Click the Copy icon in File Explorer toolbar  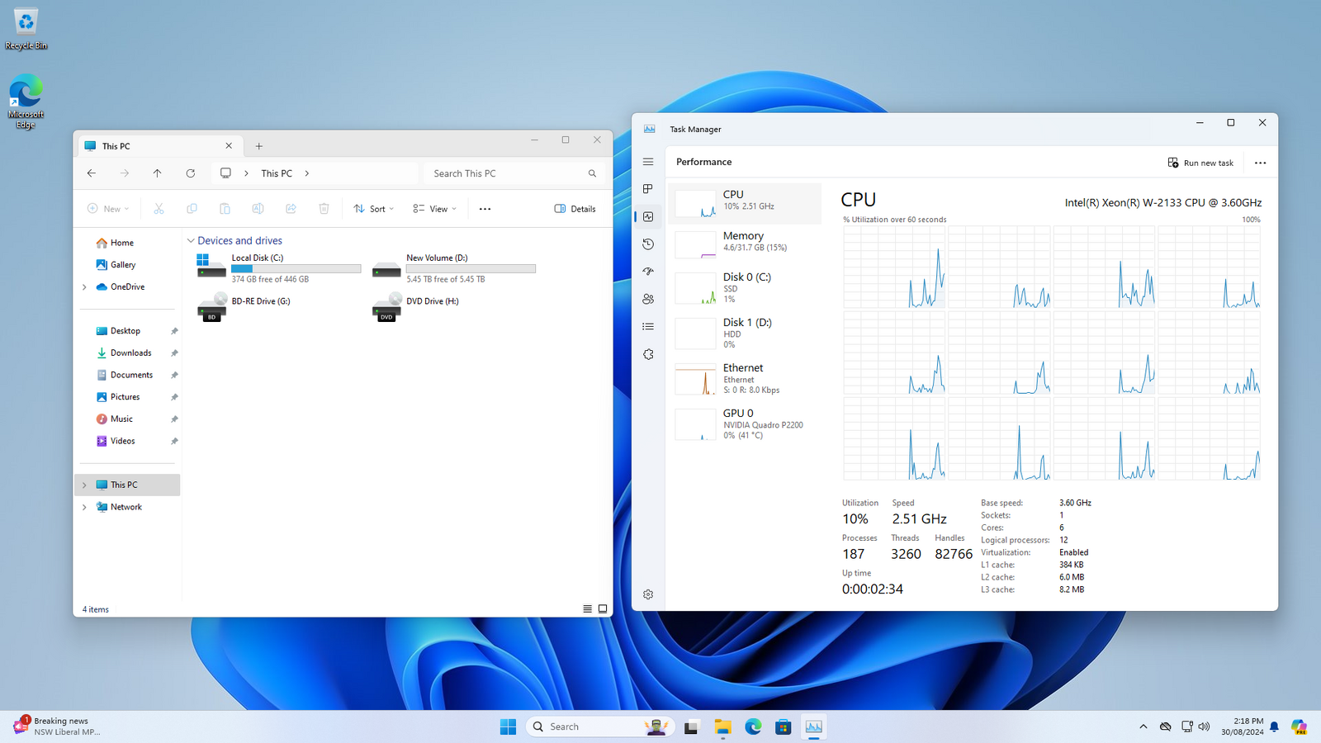pyautogui.click(x=192, y=209)
